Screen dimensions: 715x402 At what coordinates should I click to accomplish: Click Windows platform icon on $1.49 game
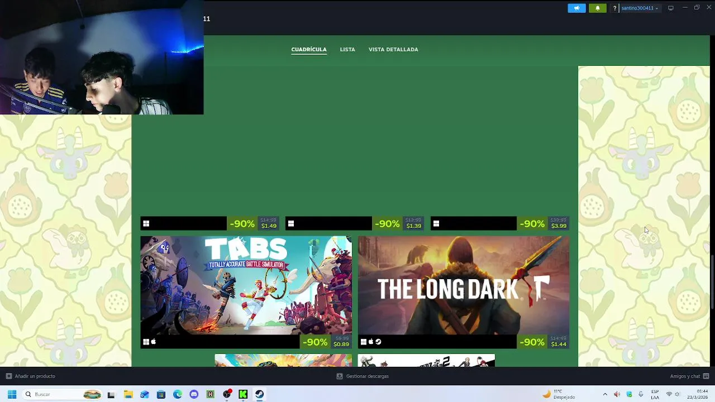146,223
